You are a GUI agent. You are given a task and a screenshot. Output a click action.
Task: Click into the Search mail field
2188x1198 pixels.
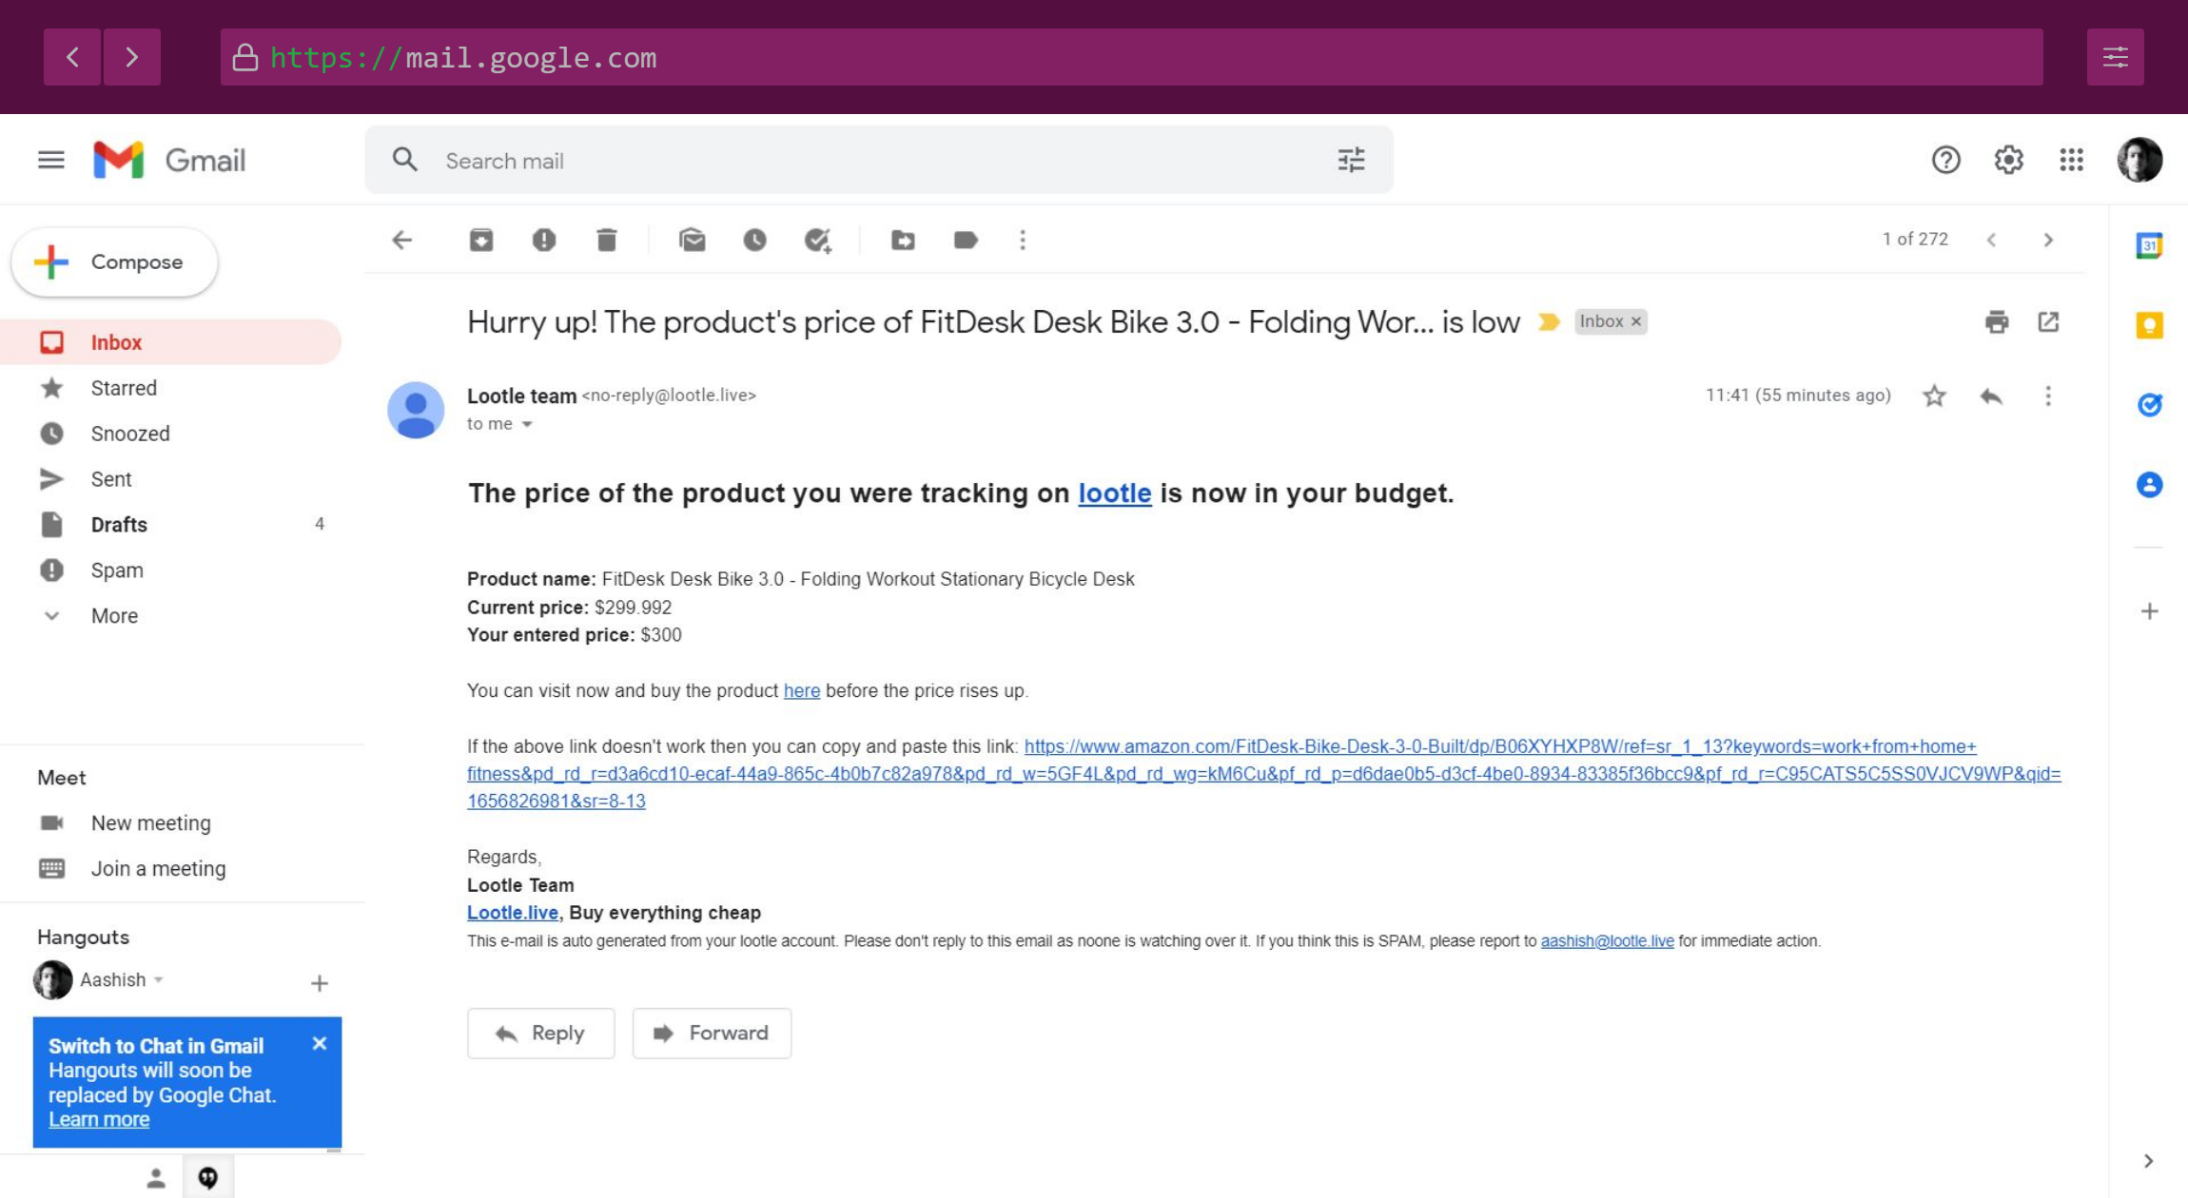click(x=856, y=161)
